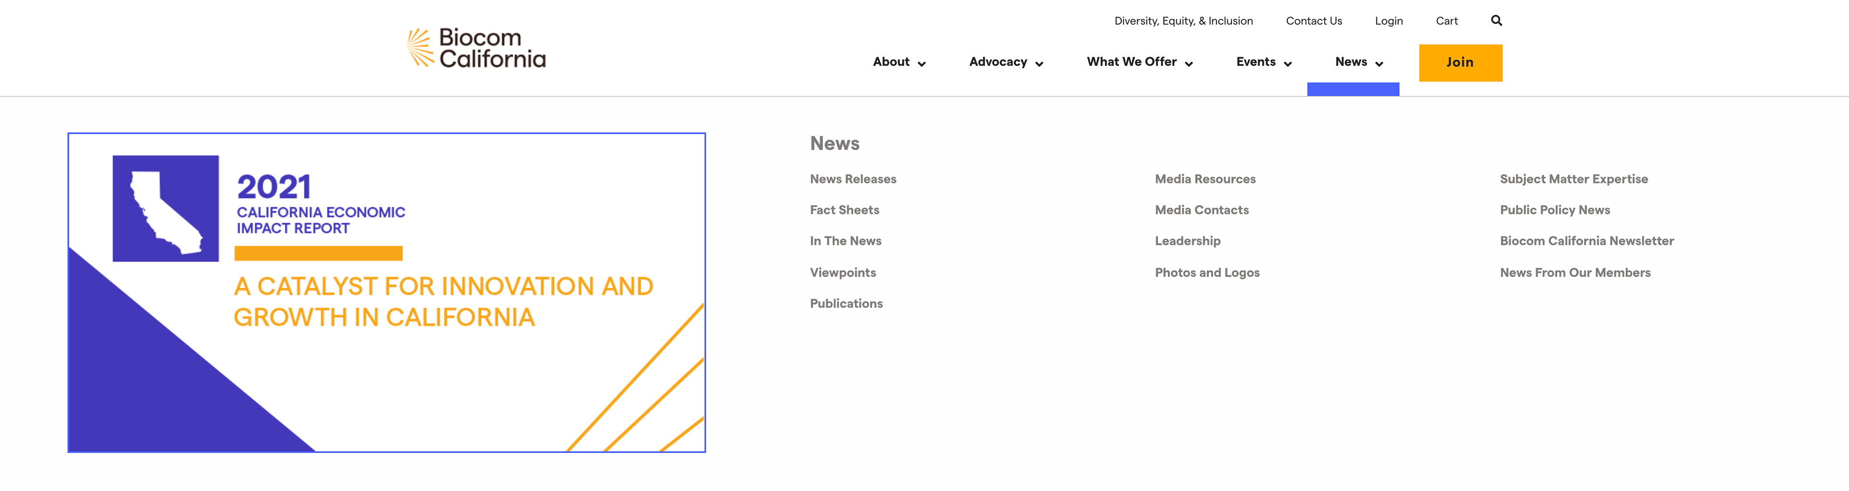Open Subject Matter Expertise link
The width and height of the screenshot is (1849, 491).
(x=1574, y=179)
